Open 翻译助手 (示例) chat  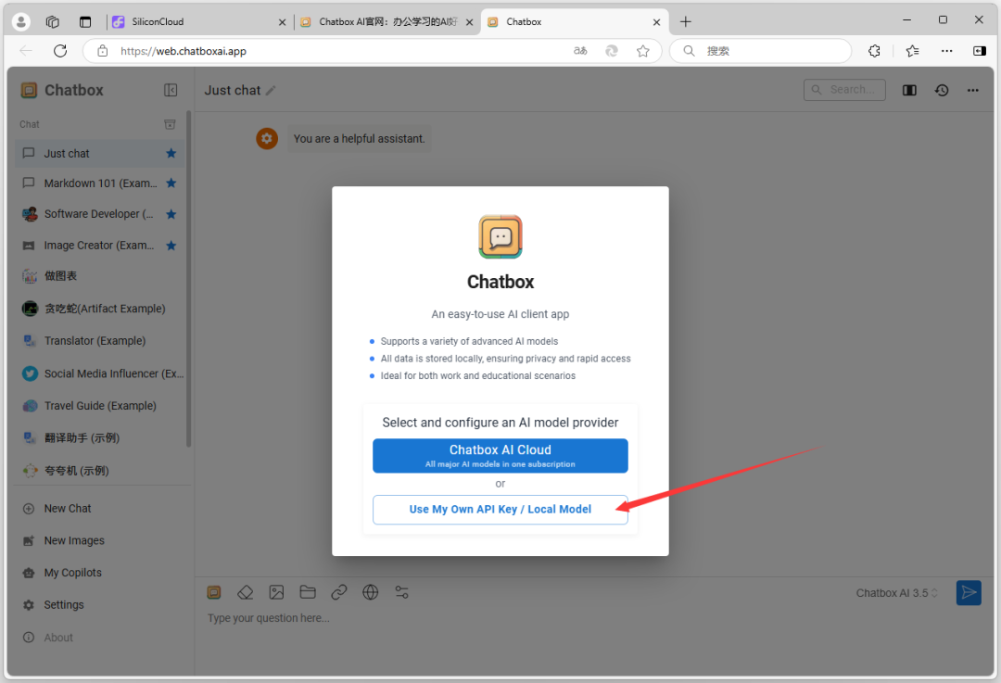[x=99, y=438]
